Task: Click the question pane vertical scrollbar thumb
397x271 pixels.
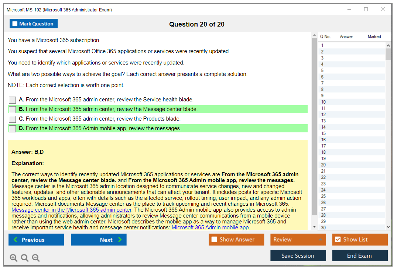Action: pos(314,126)
